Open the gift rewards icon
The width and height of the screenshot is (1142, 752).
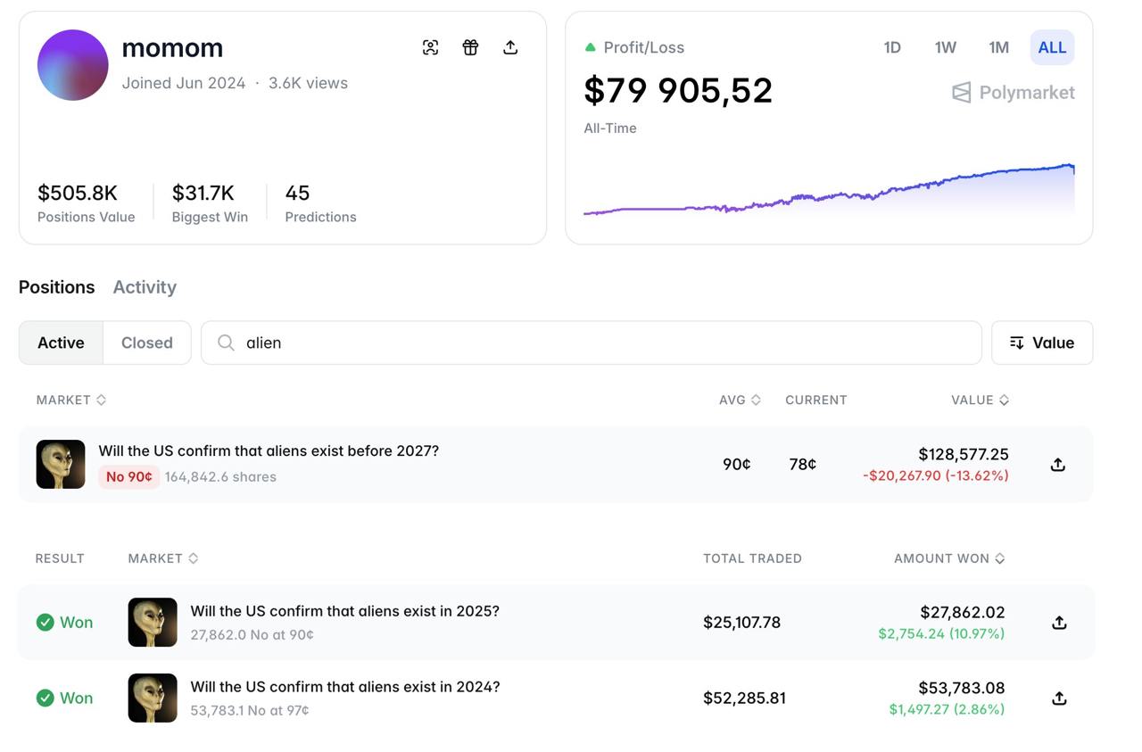click(470, 47)
